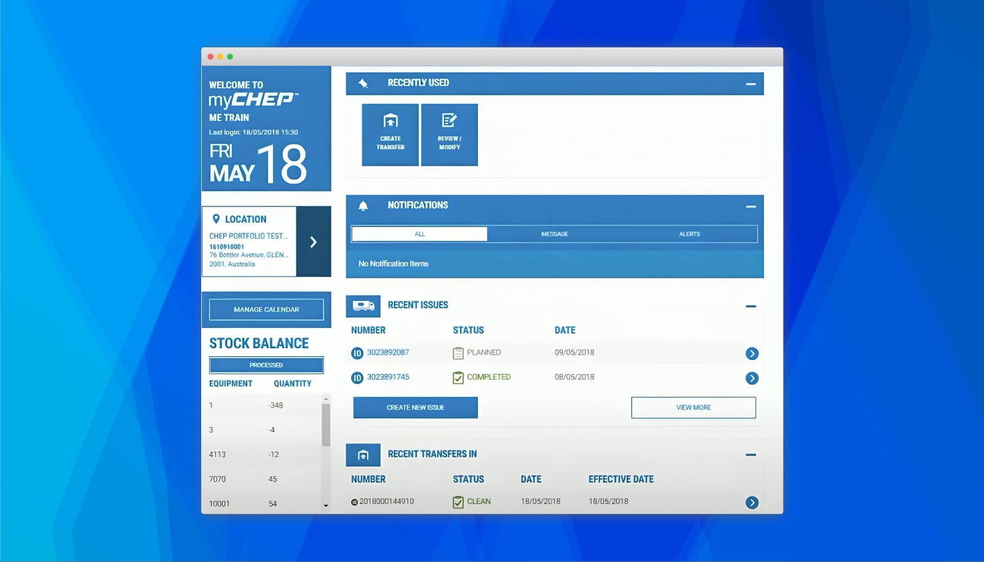Click the Number header in Recent Issues
This screenshot has width=984, height=562.
(368, 330)
